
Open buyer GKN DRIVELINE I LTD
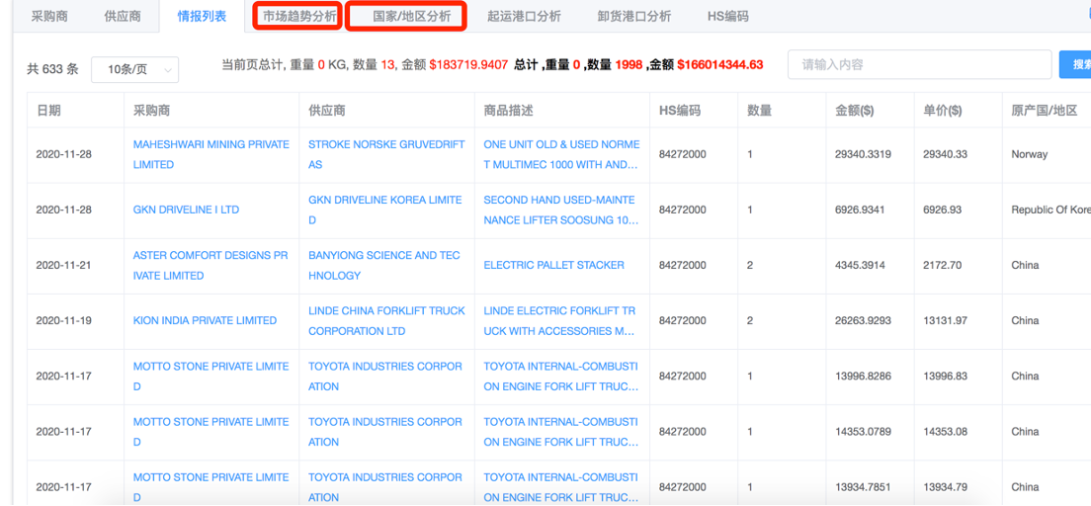click(186, 210)
